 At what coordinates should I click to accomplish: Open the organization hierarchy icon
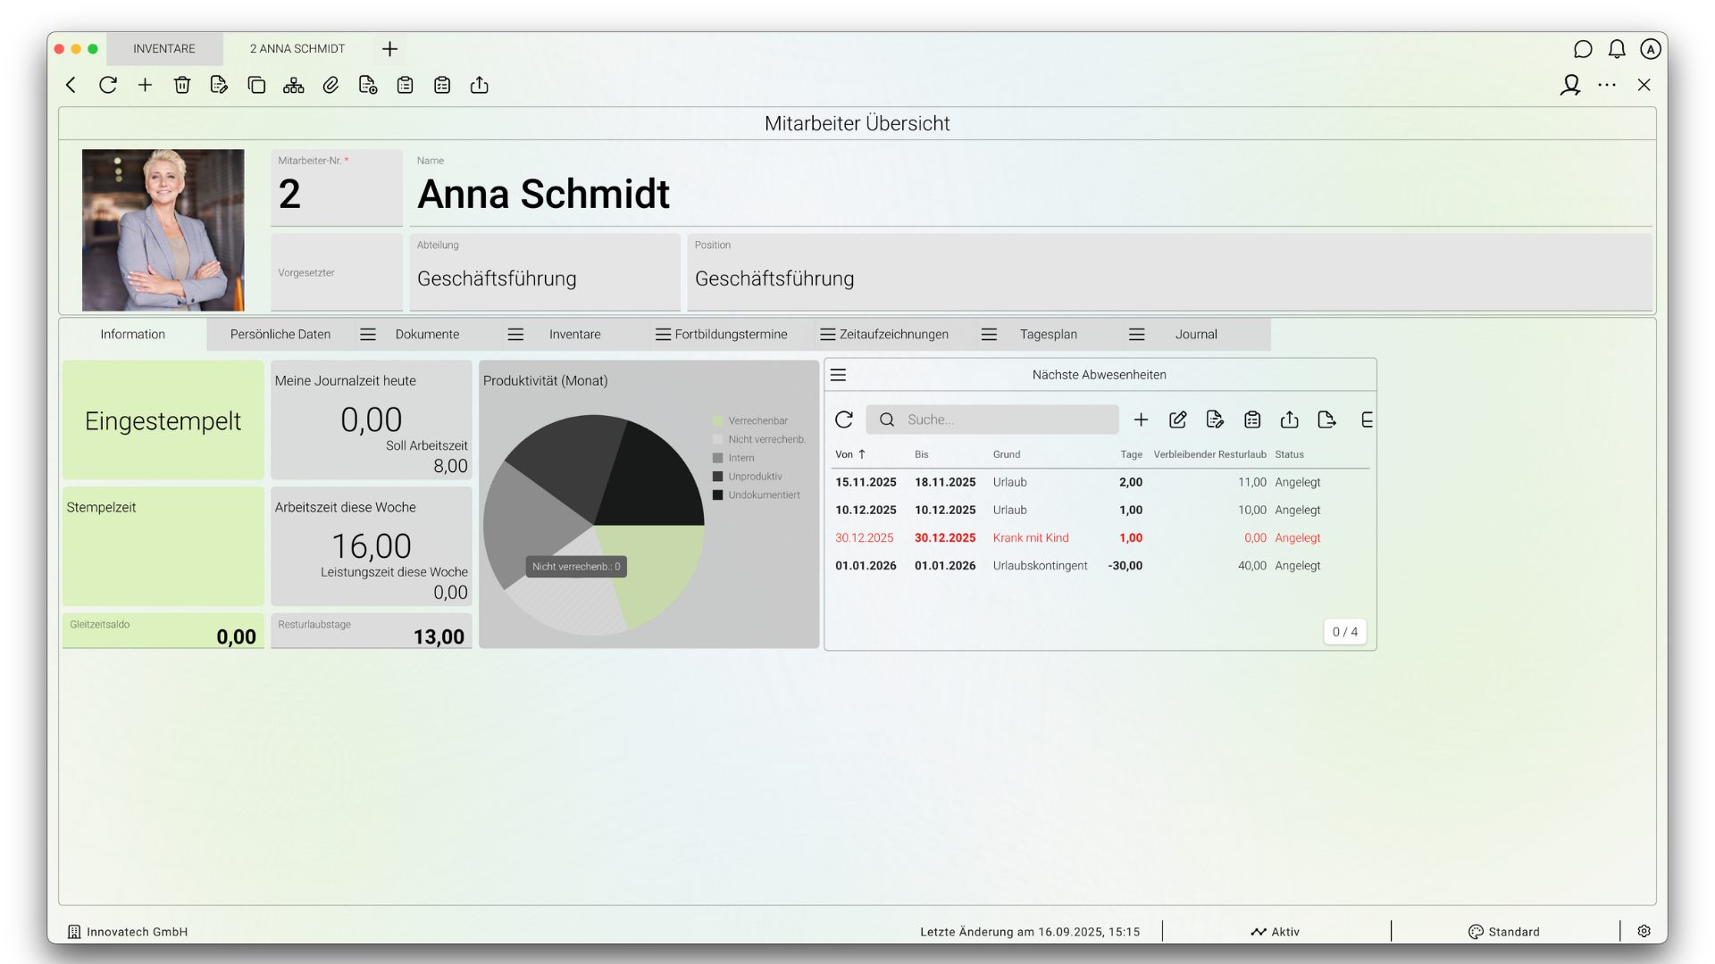[x=293, y=85]
